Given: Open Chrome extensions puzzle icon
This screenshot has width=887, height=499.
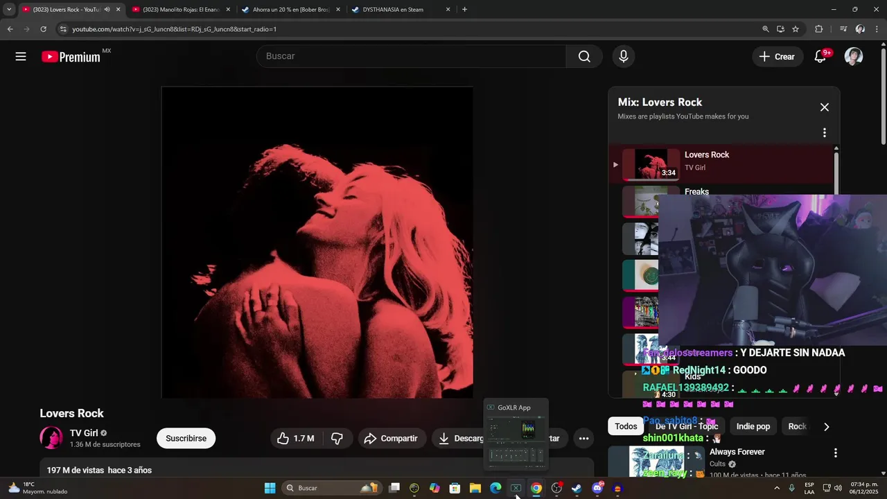Looking at the screenshot, I should (819, 29).
